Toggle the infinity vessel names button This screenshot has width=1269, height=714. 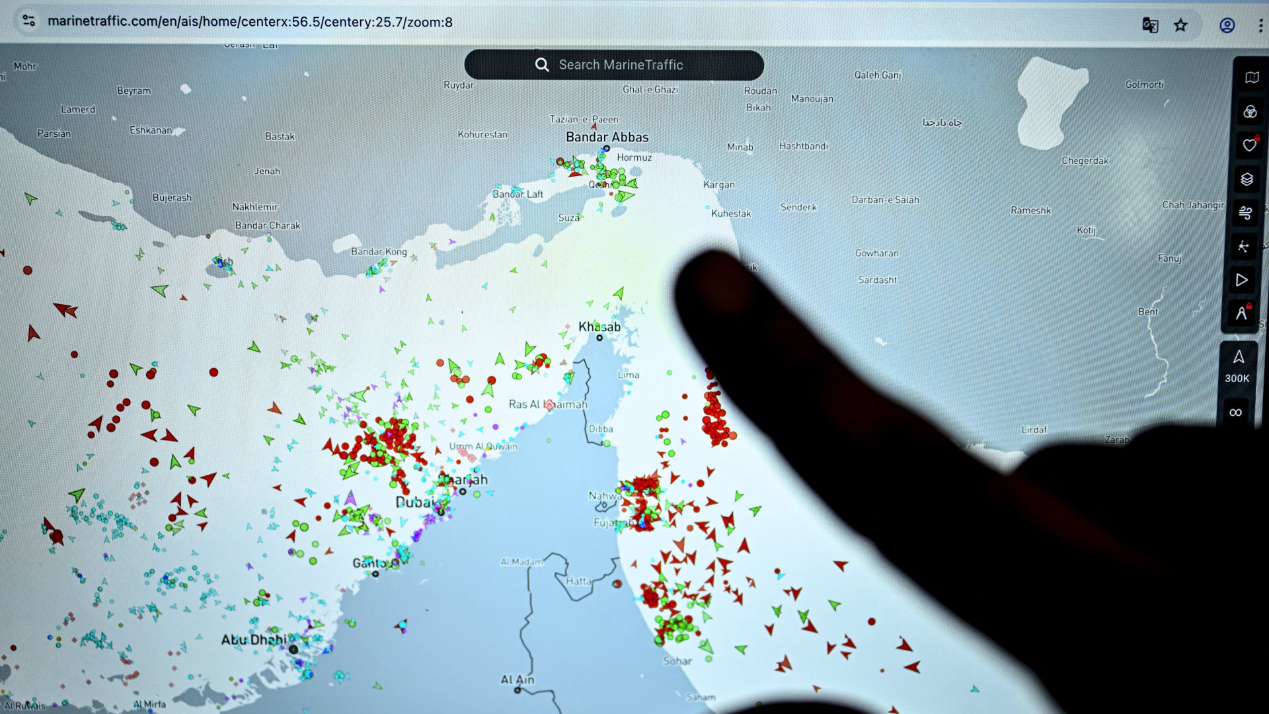(x=1235, y=413)
